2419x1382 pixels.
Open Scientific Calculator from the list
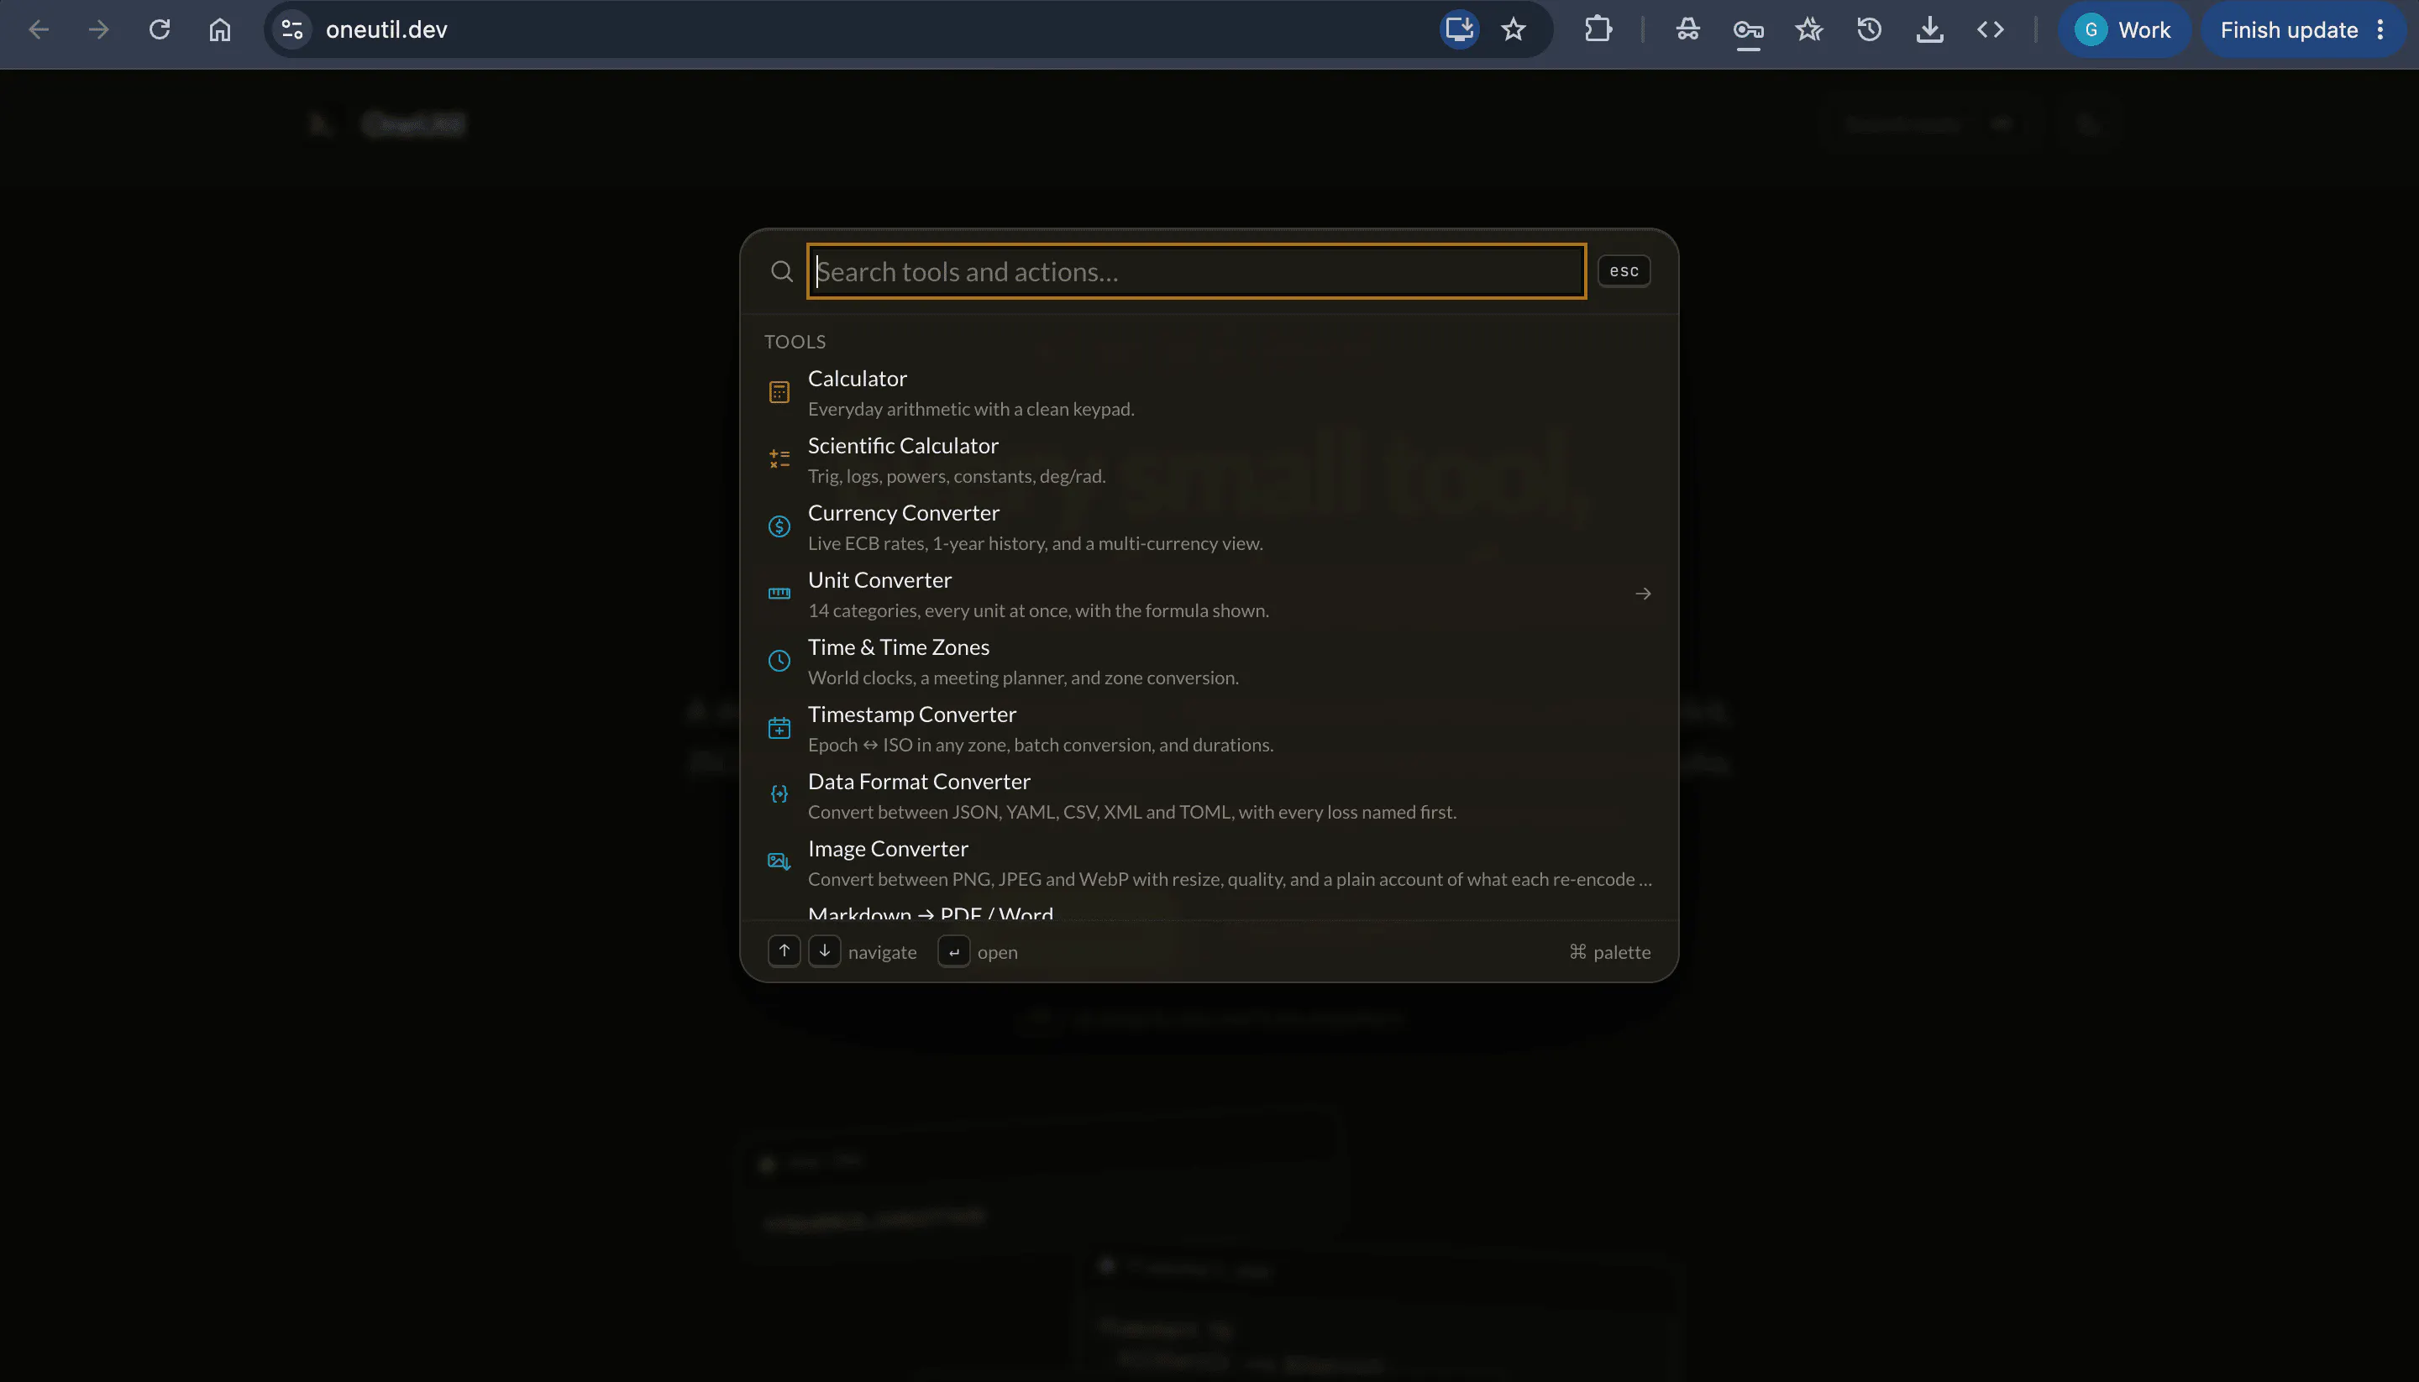[1209, 459]
